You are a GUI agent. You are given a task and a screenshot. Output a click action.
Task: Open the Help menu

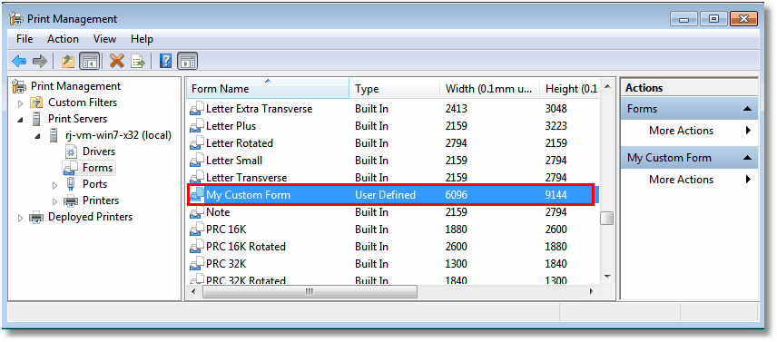click(142, 39)
